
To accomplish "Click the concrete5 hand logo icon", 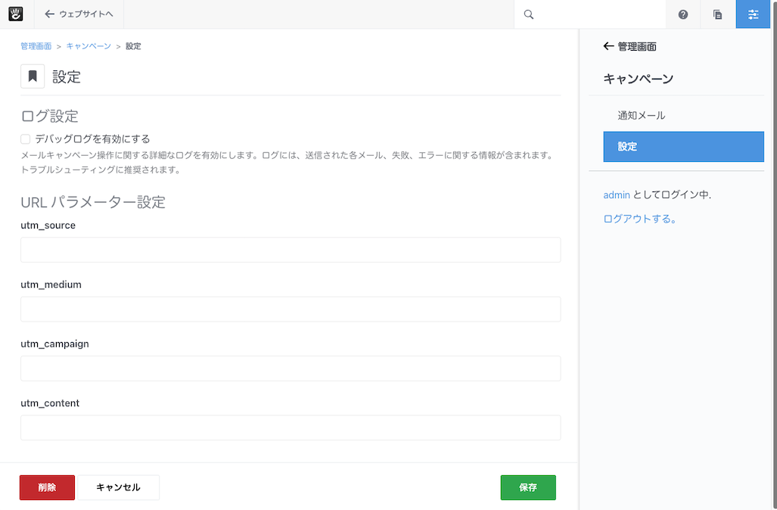I will (16, 14).
